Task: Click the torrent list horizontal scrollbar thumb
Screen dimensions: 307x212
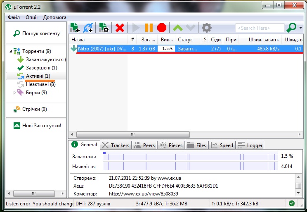Action: tap(133, 135)
